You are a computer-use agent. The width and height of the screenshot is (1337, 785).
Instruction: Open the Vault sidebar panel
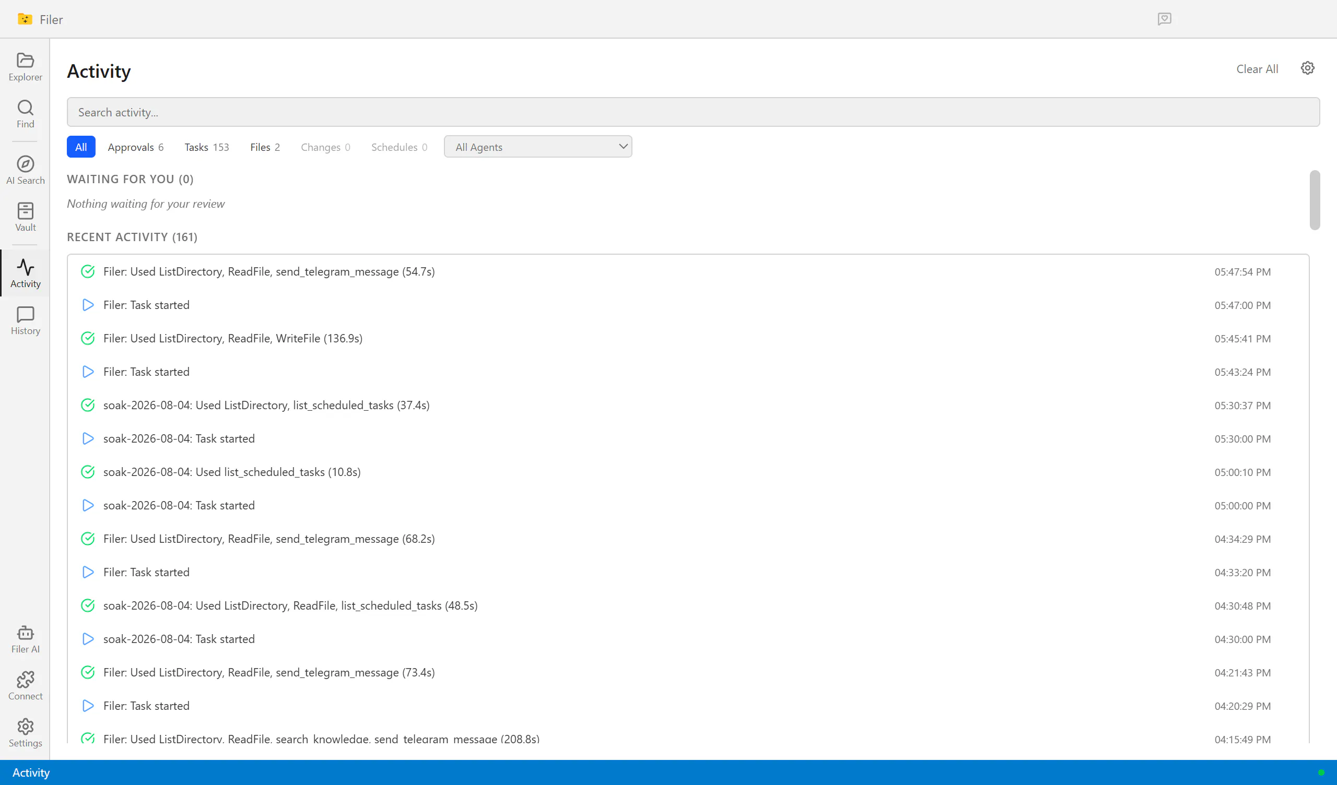pyautogui.click(x=25, y=217)
